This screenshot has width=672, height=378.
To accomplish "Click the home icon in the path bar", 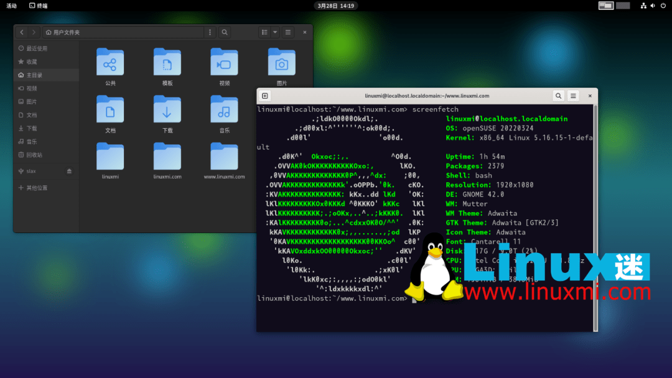I will [x=48, y=32].
